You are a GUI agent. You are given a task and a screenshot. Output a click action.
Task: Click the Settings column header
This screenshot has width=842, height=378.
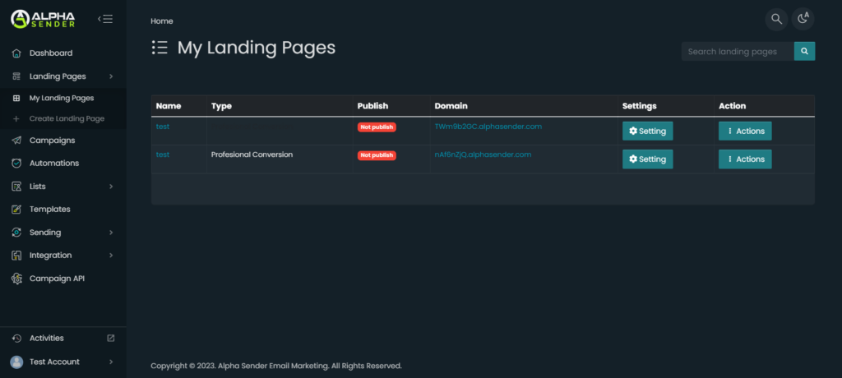click(640, 106)
